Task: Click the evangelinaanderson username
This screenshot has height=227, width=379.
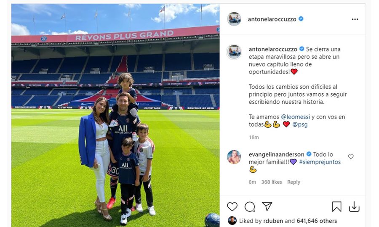Action: [x=277, y=154]
